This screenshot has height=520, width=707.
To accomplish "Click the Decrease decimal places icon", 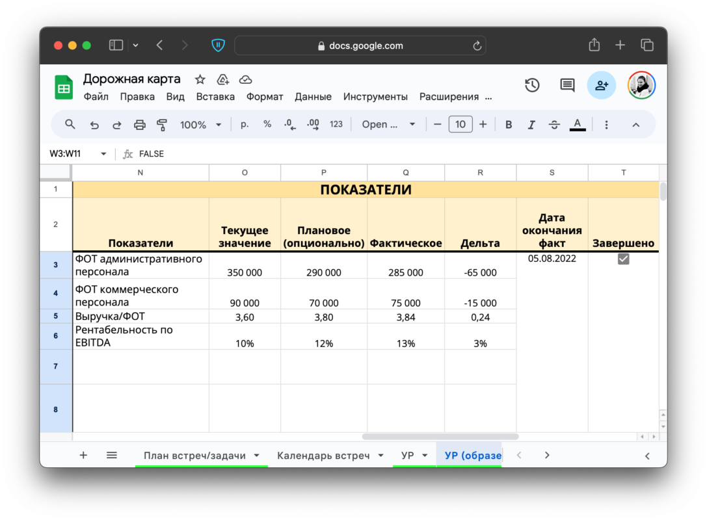I will click(x=289, y=123).
